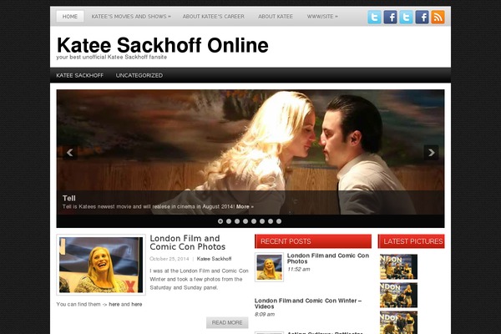Screen dimensions: 501x334
Task: Open the About Katee menu item
Action: pyautogui.click(x=276, y=17)
